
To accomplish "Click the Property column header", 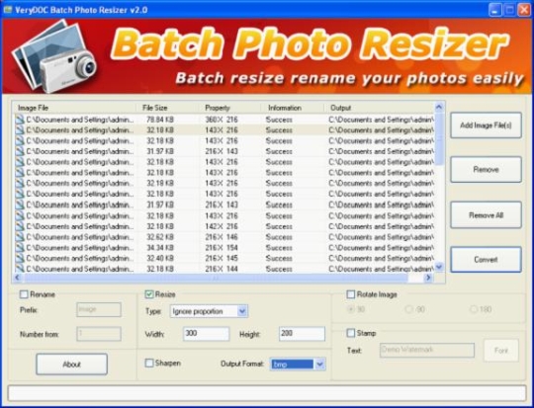I will 230,108.
